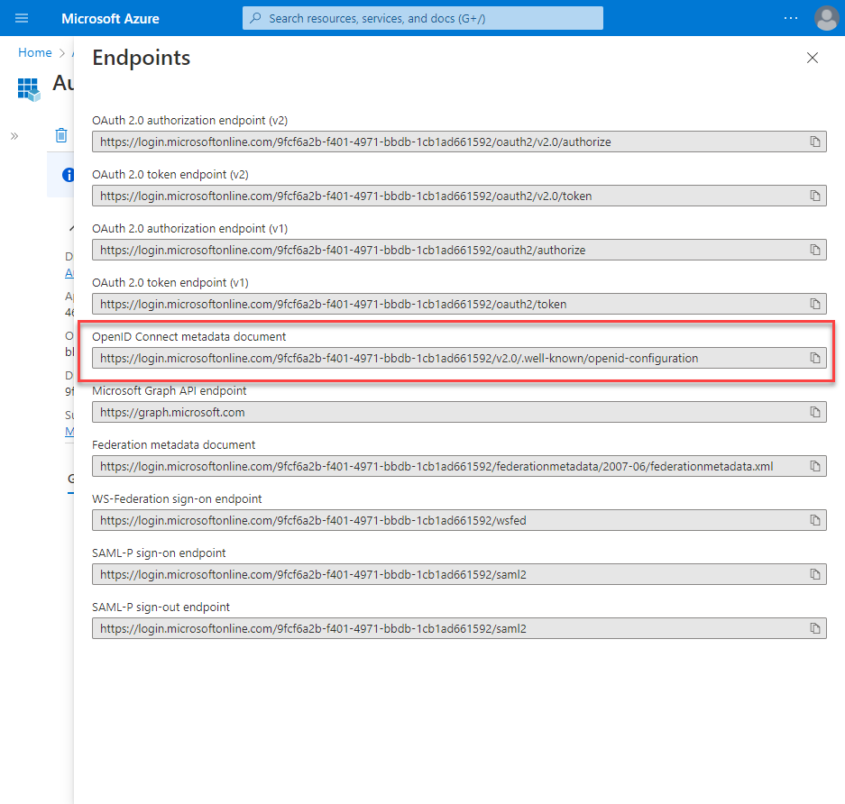Close the Endpoints panel

click(813, 58)
